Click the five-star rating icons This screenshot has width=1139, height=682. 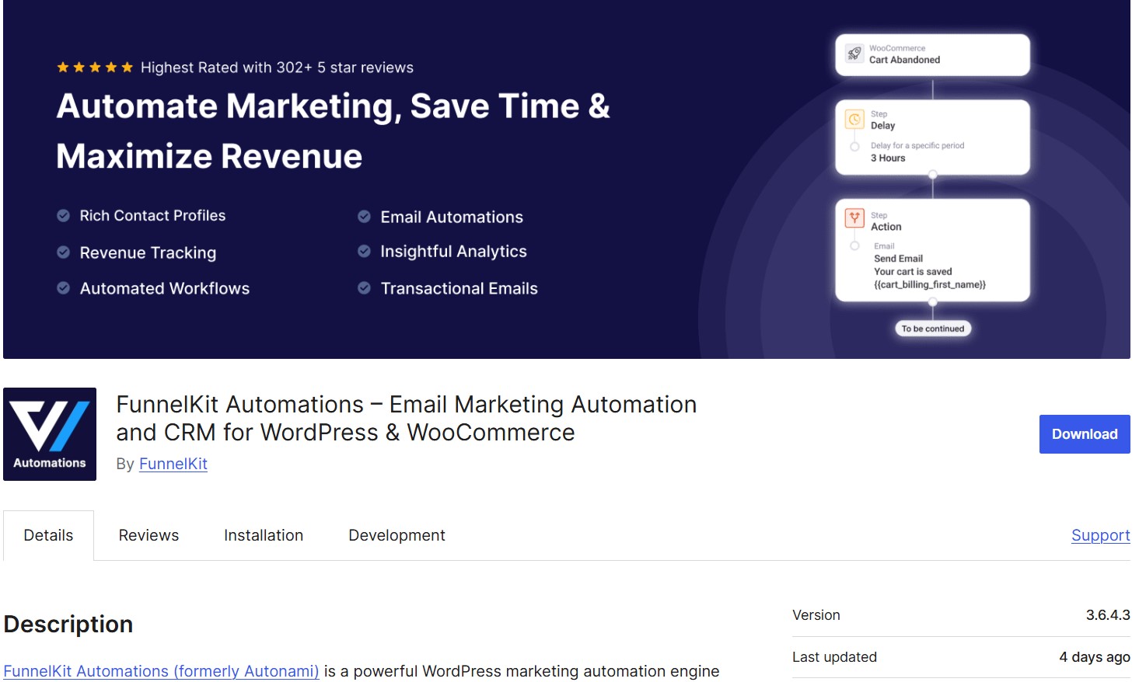click(95, 68)
